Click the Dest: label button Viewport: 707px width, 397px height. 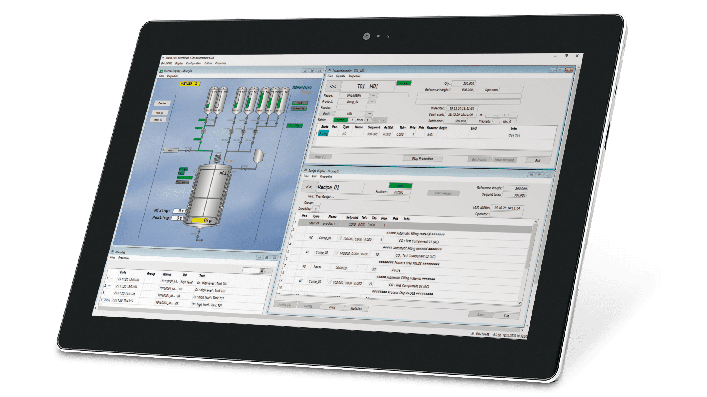pos(326,114)
